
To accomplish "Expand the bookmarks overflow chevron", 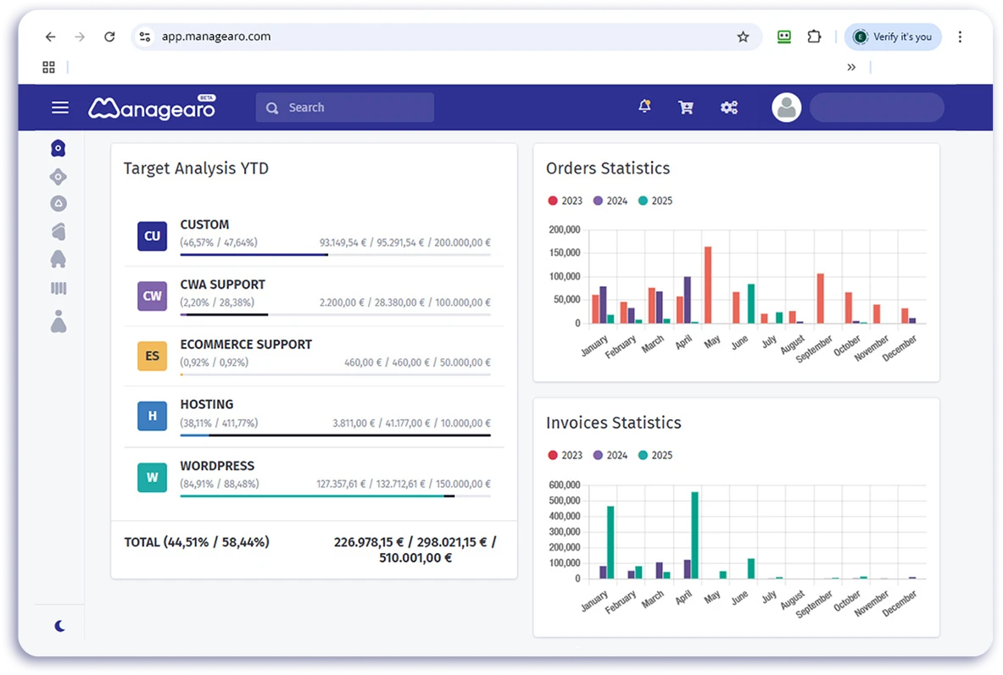I will [x=851, y=67].
